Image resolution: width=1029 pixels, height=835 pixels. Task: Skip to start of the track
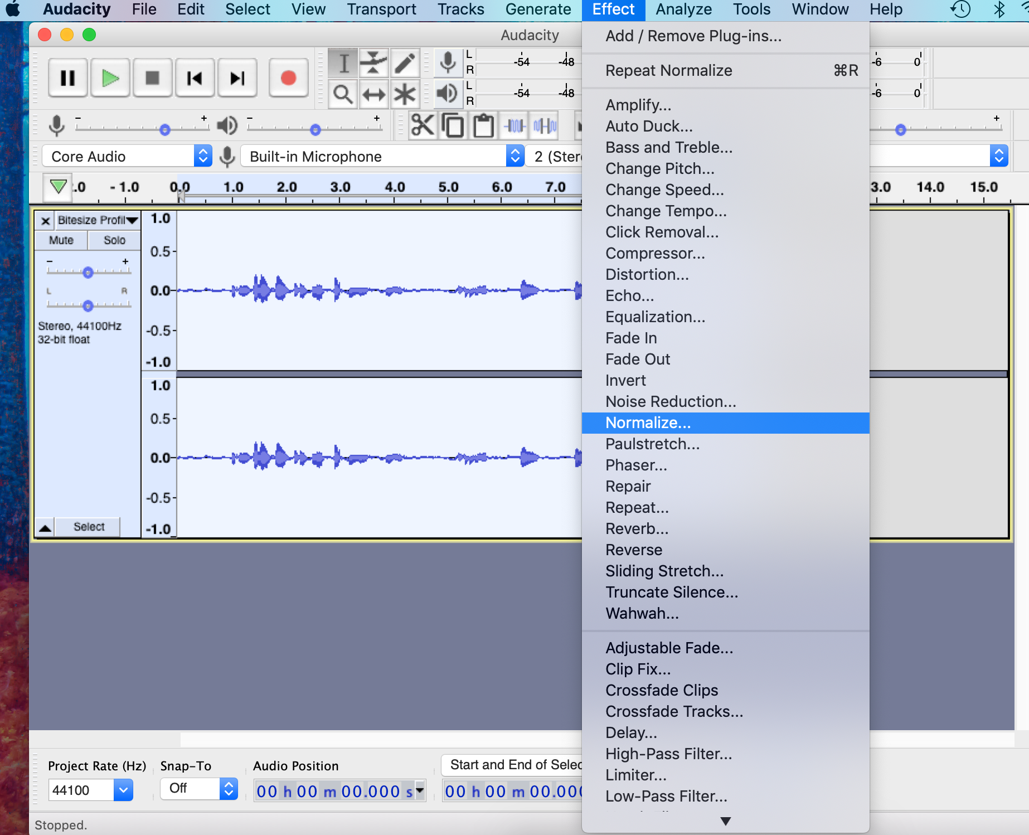click(195, 78)
